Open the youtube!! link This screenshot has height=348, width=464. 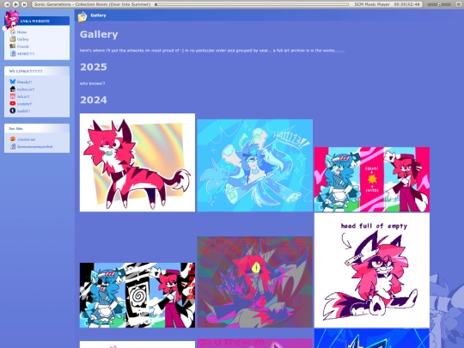(24, 104)
